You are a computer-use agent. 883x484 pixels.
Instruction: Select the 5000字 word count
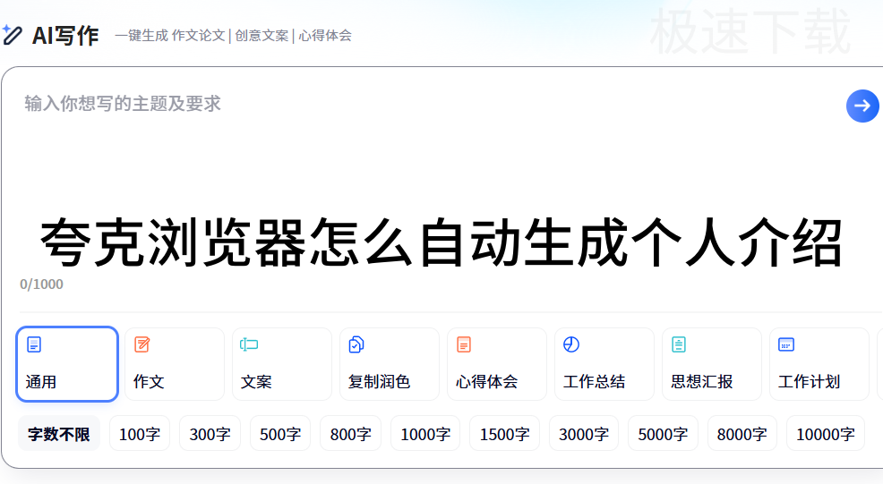[x=663, y=433]
